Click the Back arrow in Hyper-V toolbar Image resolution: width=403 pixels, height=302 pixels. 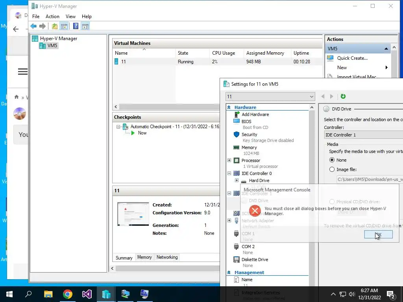tap(33, 26)
